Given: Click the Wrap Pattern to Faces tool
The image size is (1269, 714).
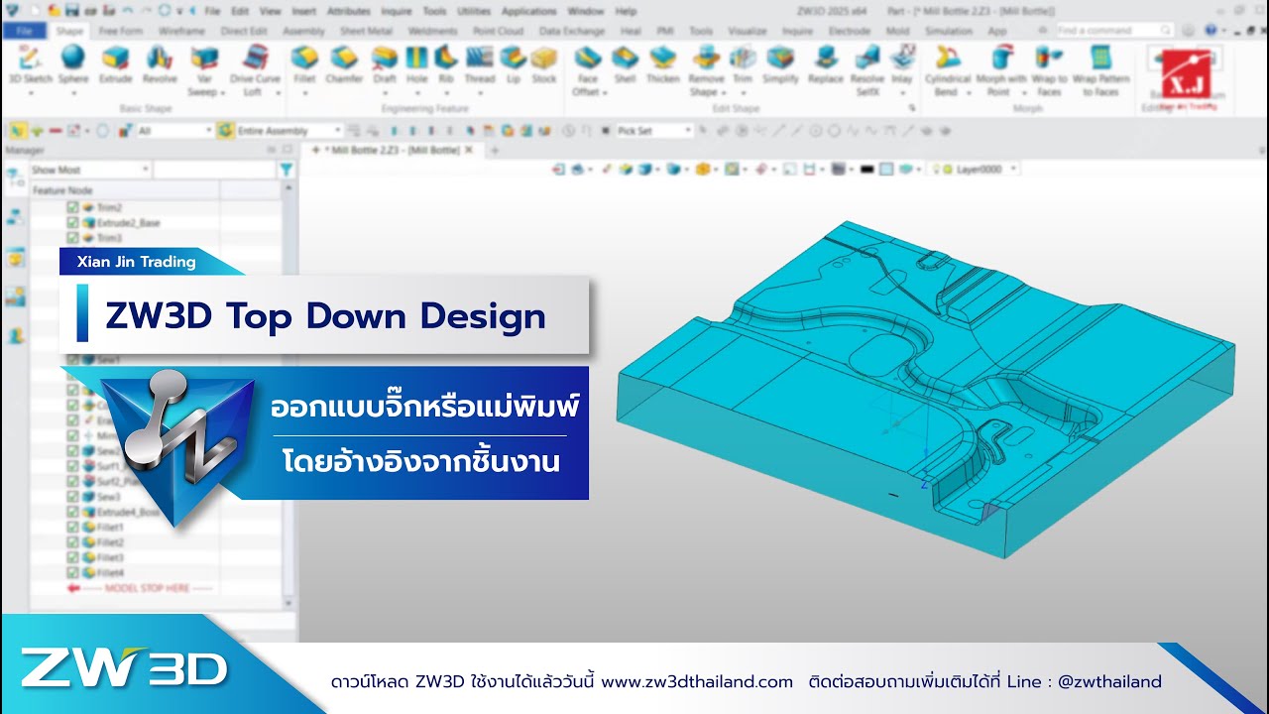Looking at the screenshot, I should coord(1100,69).
